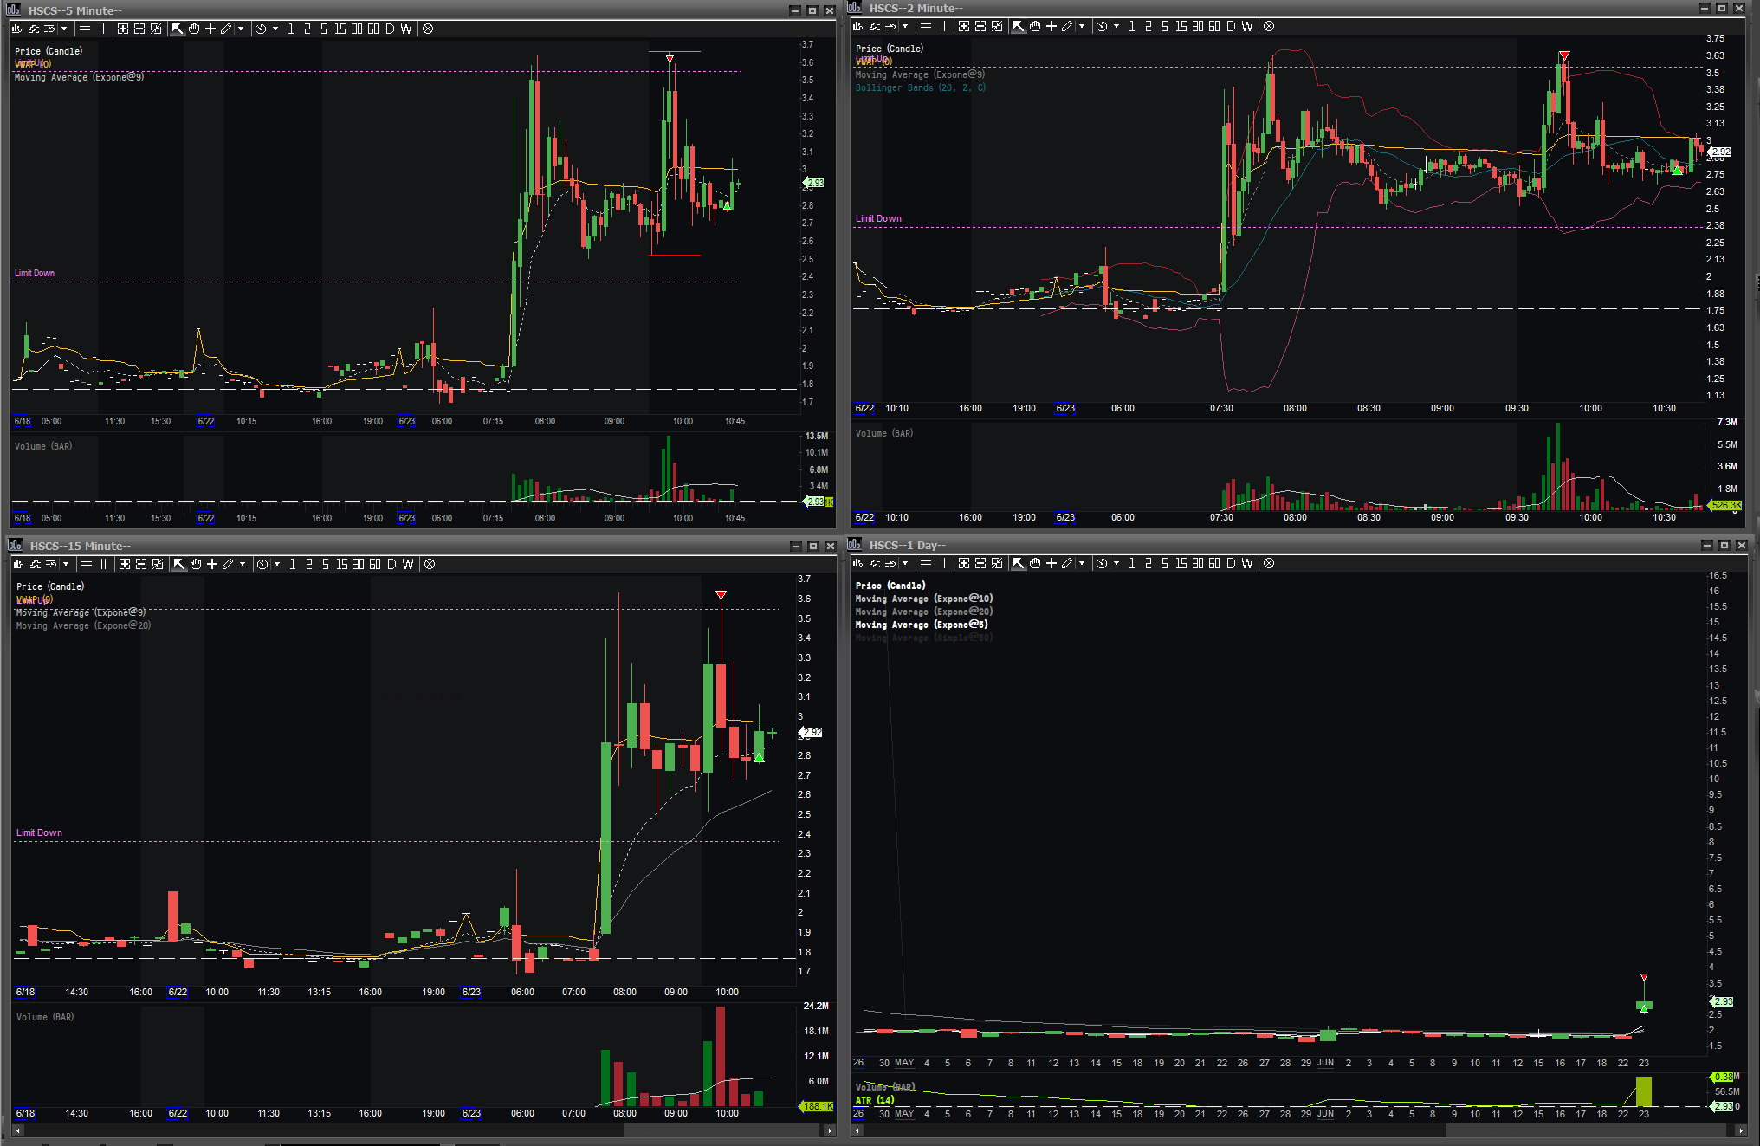Click Bollinger Bands indicator label in 2 Minute chart
Screen dimensions: 1760x1146
[x=921, y=87]
